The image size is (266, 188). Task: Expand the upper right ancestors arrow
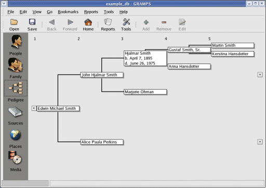[260, 74]
